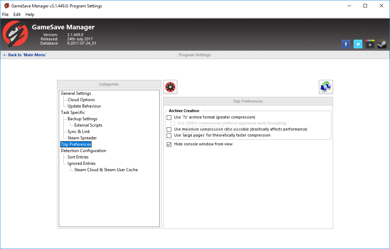
Task: Click the title bar application icon
Action: pyautogui.click(x=6, y=6)
